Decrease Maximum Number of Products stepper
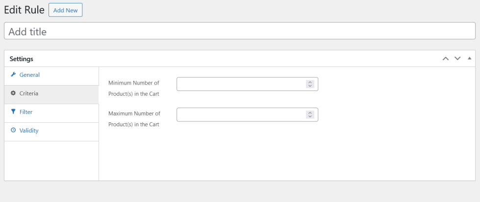Screen dimensions: 480x202 click(310, 116)
